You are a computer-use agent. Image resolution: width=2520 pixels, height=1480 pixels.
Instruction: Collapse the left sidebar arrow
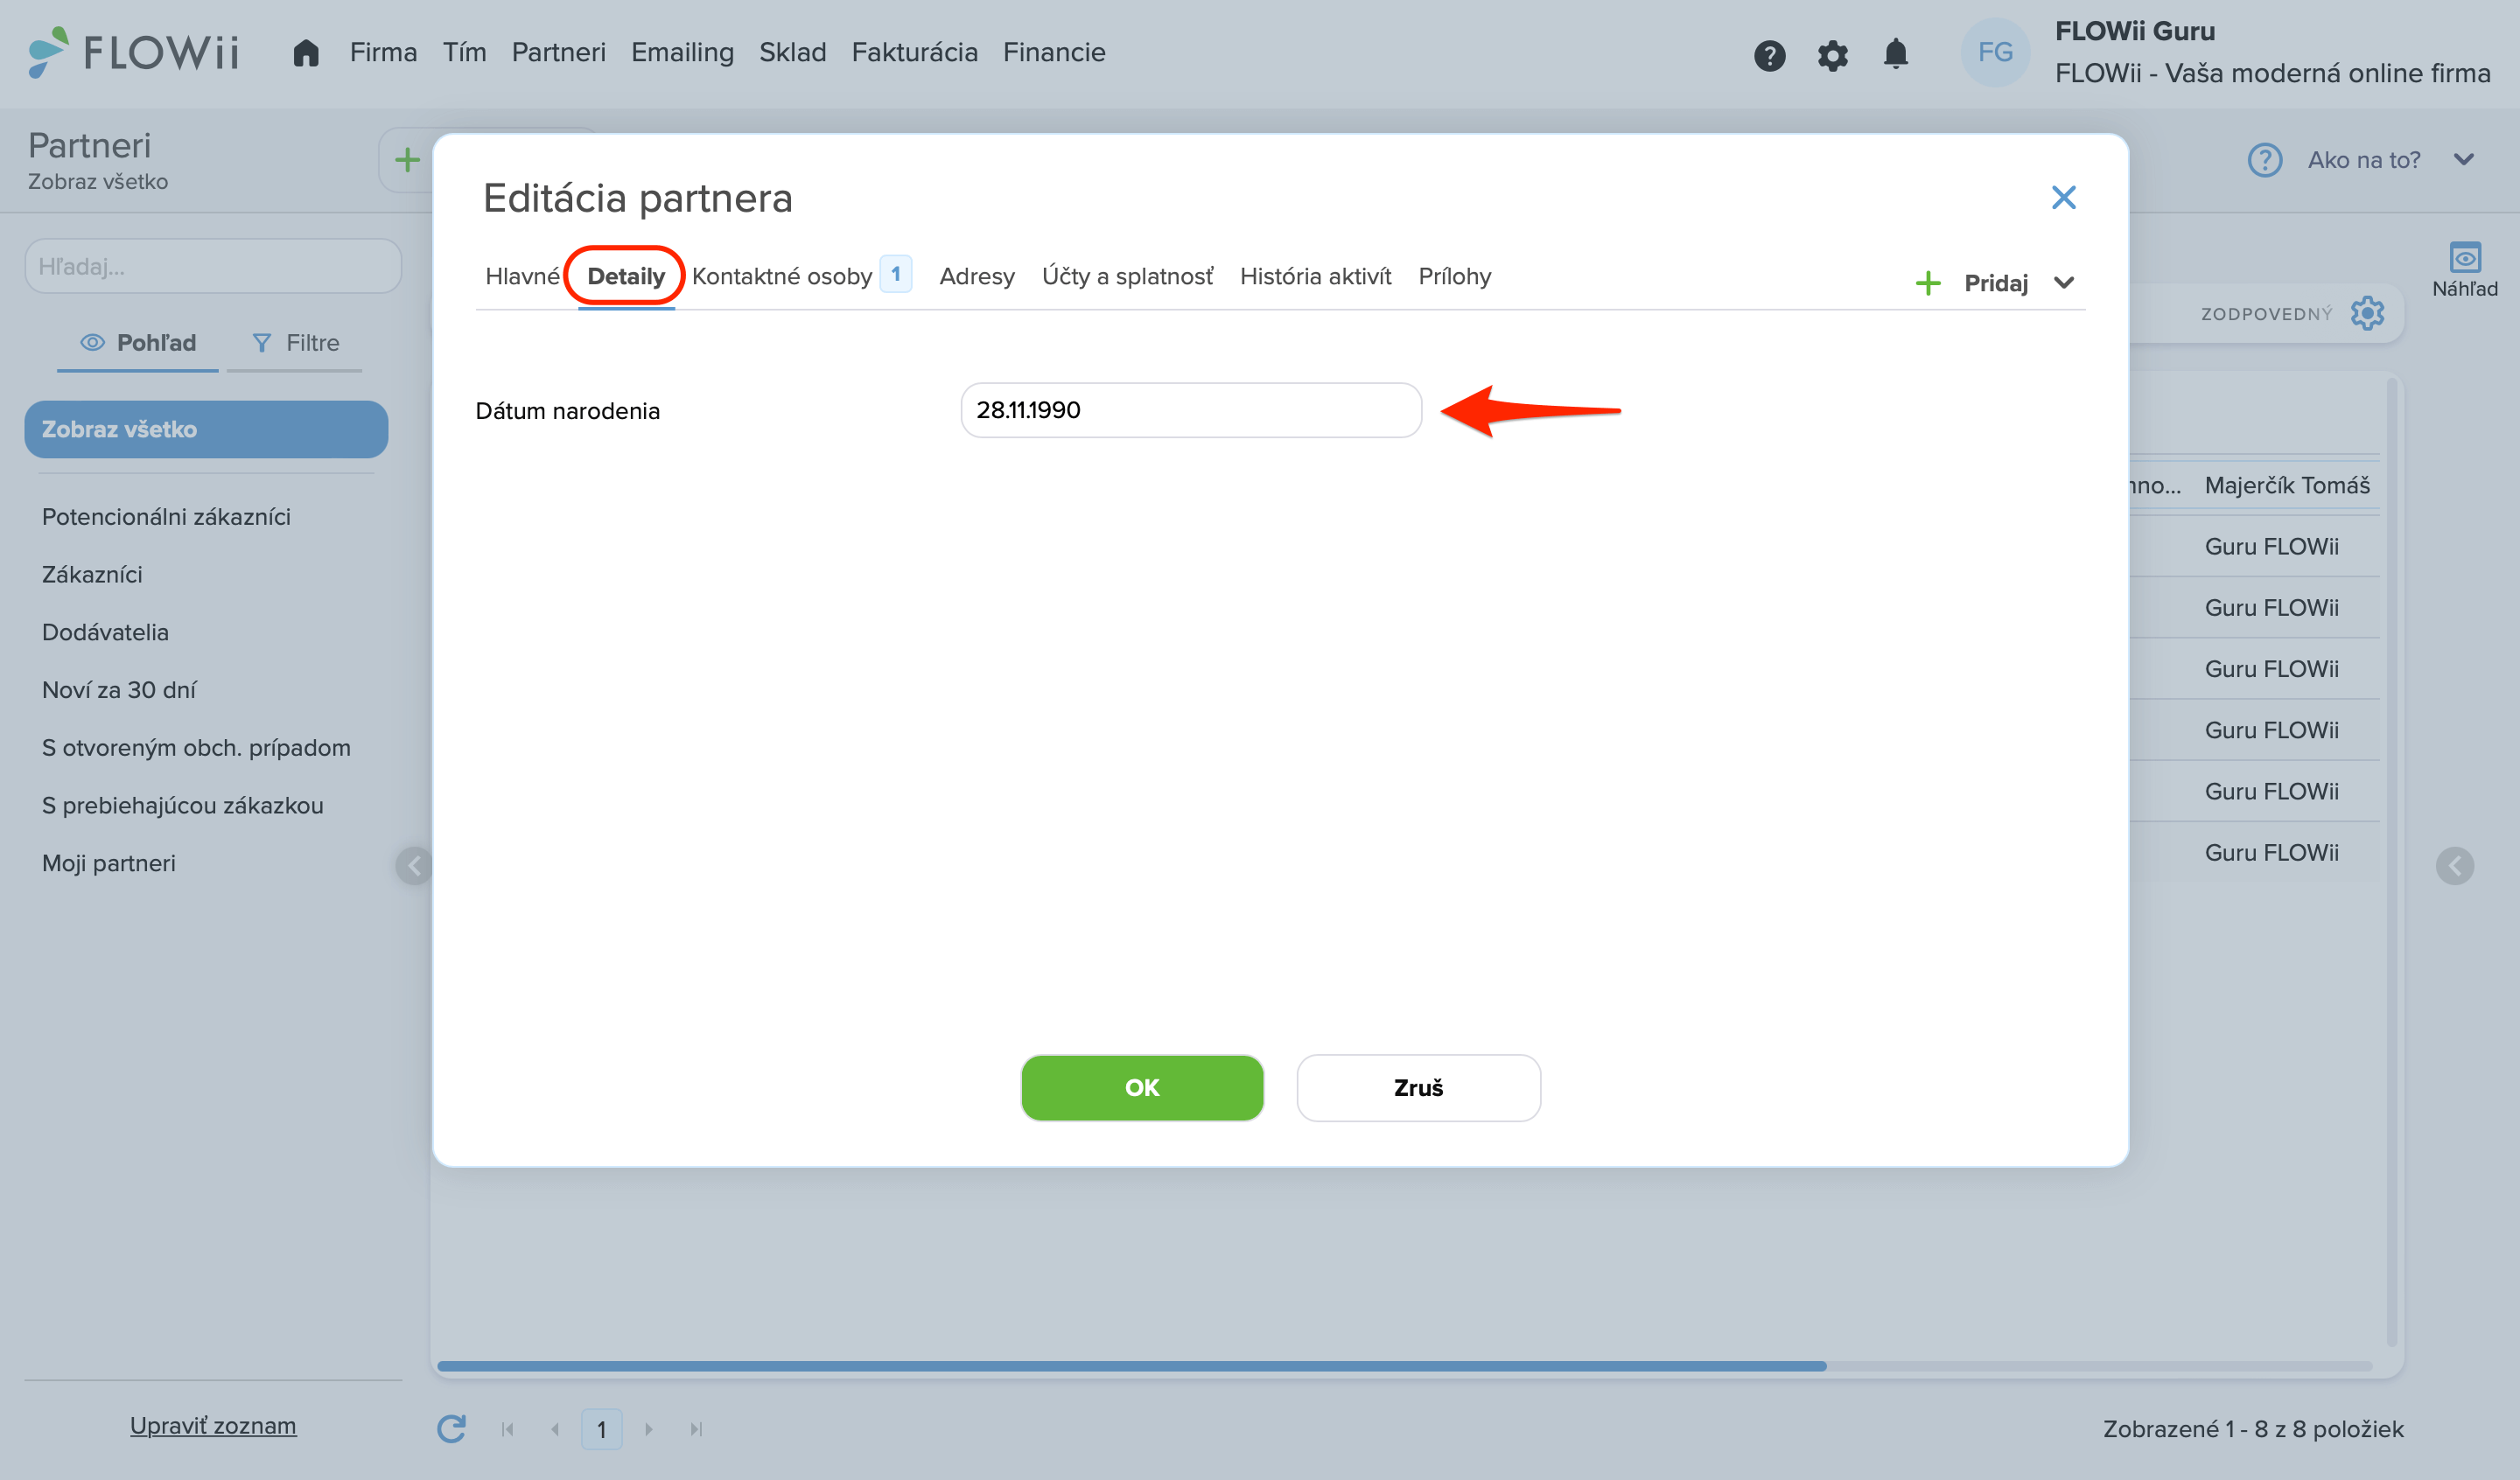[414, 866]
